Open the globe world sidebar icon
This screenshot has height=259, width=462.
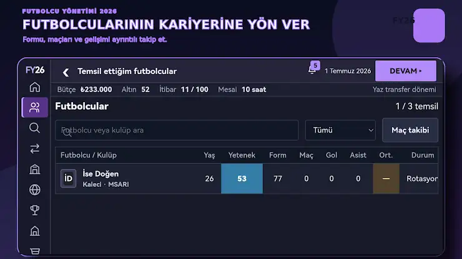[x=35, y=190]
